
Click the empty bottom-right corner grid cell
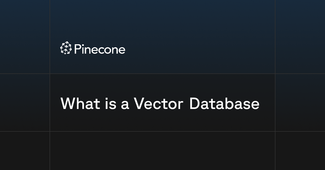click(300, 151)
